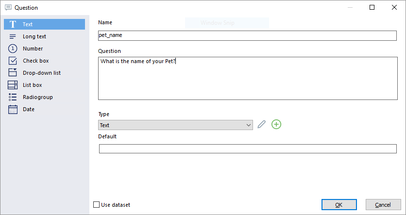Image resolution: width=406 pixels, height=215 pixels.
Task: Maximize the Question dialog window
Action: (372, 7)
